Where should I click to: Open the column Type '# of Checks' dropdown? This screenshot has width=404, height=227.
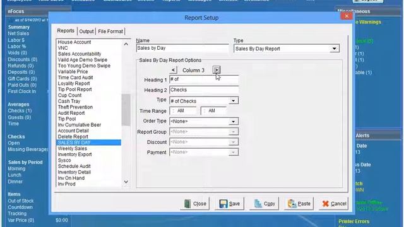point(233,101)
